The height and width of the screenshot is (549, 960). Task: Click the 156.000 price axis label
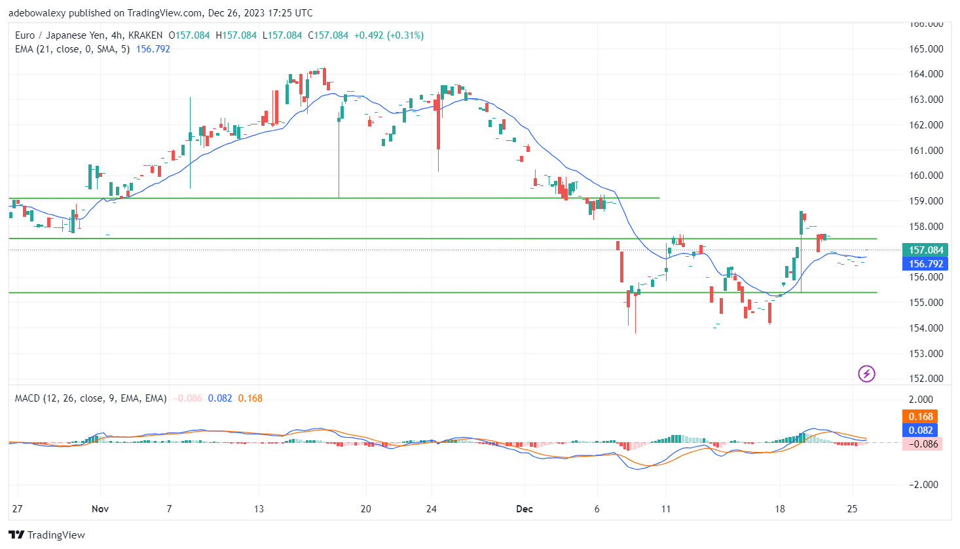tap(926, 277)
